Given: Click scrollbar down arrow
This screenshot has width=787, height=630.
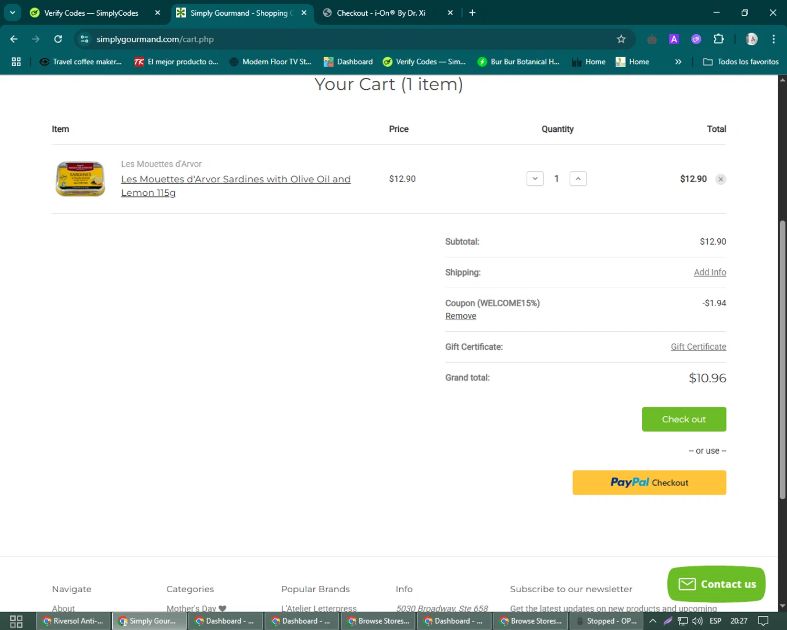Looking at the screenshot, I should click(782, 606).
